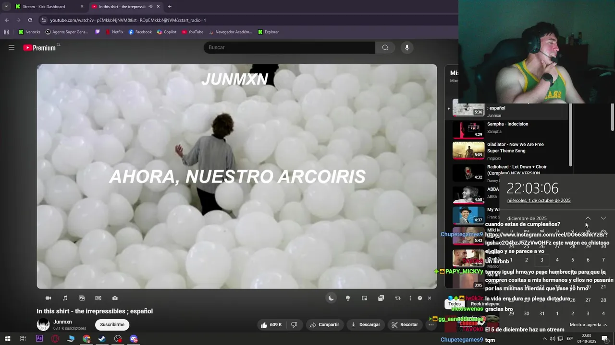
Task: Open the vertical three-dot options under player
Action: point(410,298)
